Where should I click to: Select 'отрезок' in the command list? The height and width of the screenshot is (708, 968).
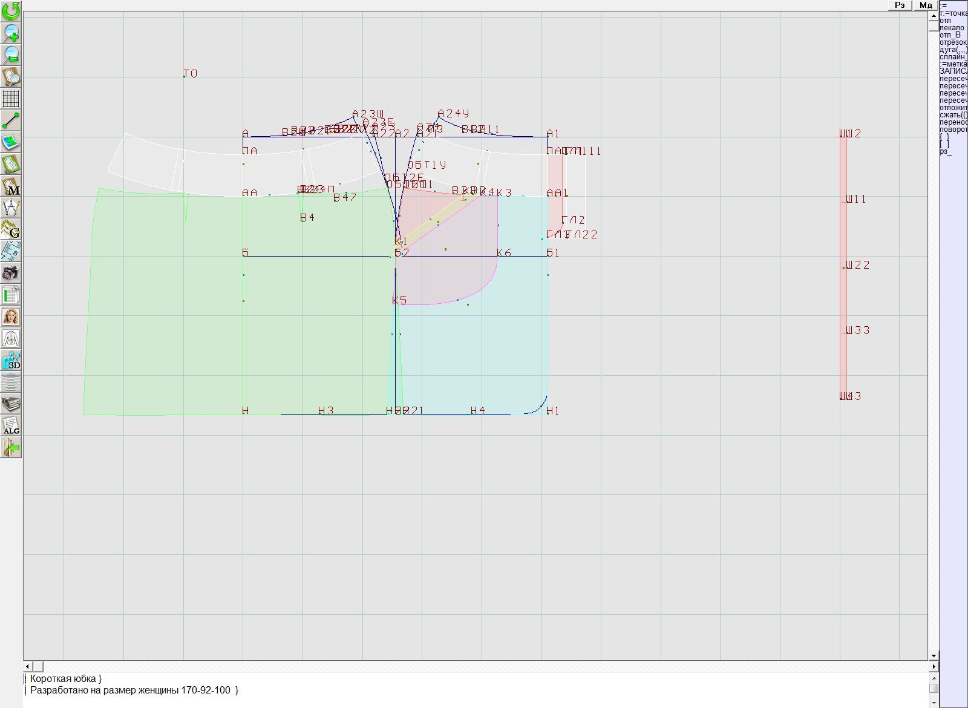point(953,42)
